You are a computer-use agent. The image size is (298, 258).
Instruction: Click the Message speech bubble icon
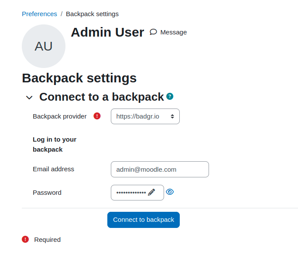pyautogui.click(x=153, y=32)
